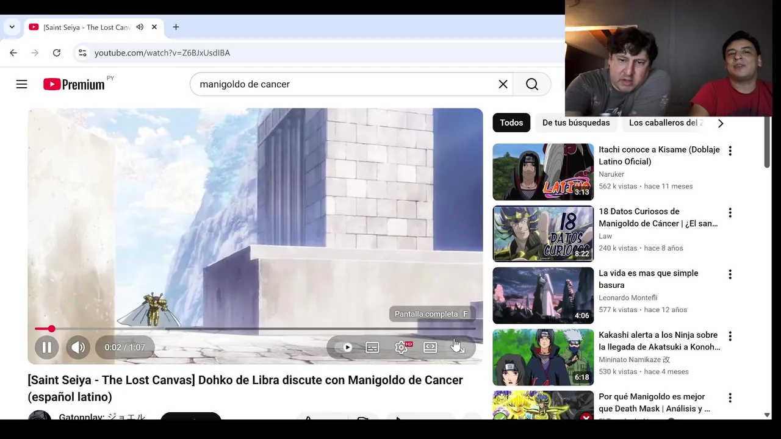Open La vida es mas que simple basura thumbnail
The image size is (781, 439).
pyautogui.click(x=543, y=295)
